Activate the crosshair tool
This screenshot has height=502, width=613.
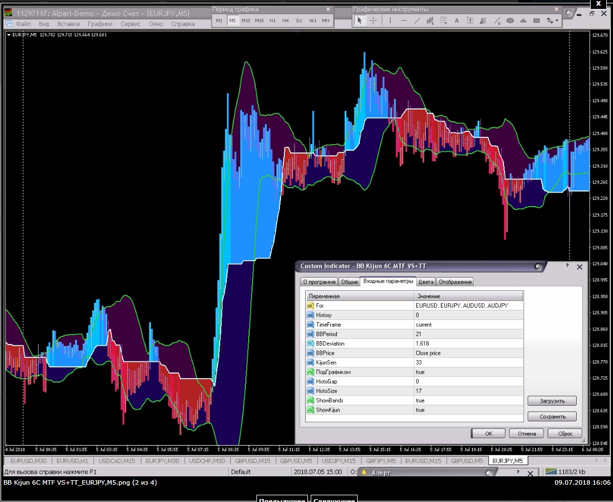[x=373, y=21]
